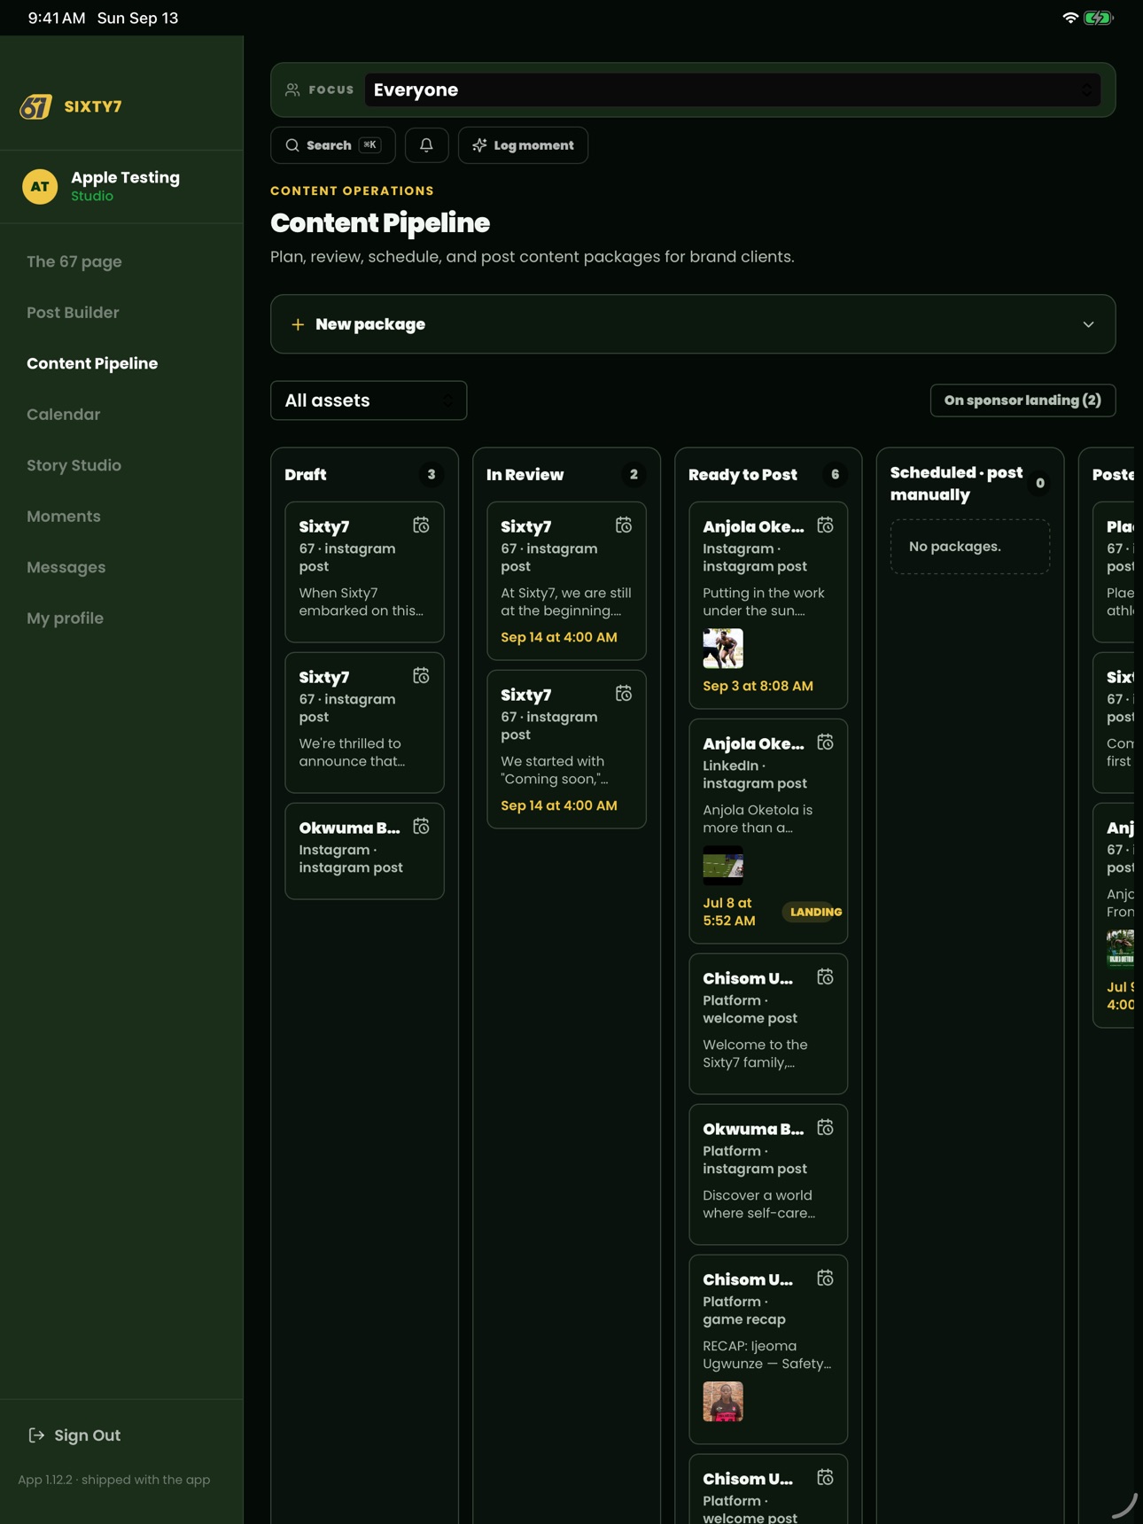Click Wi-Fi status icon
This screenshot has width=1143, height=1524.
pos(1070,18)
